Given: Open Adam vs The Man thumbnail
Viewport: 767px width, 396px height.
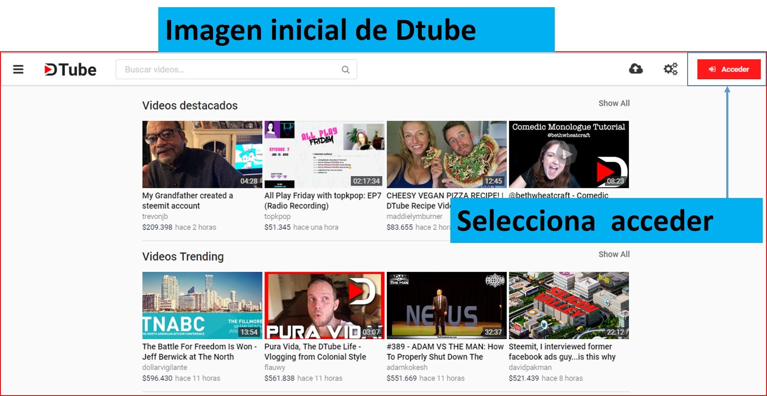Looking at the screenshot, I should click(447, 305).
